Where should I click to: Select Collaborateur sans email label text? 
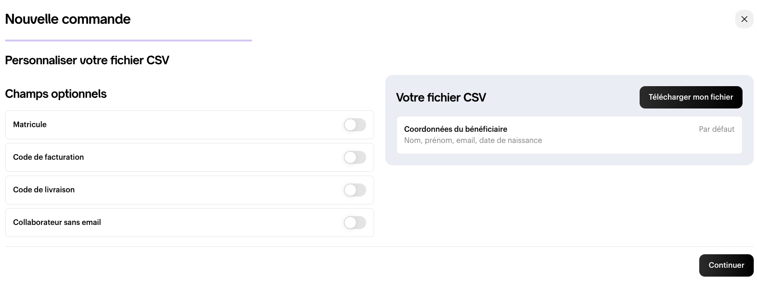point(57,222)
